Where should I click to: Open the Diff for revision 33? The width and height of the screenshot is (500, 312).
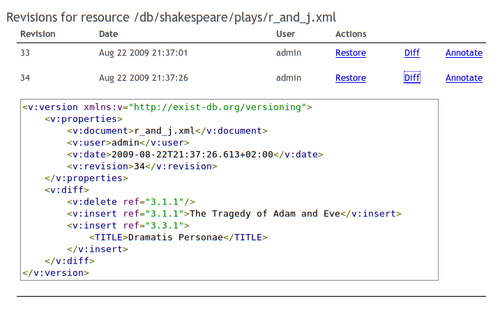[411, 53]
